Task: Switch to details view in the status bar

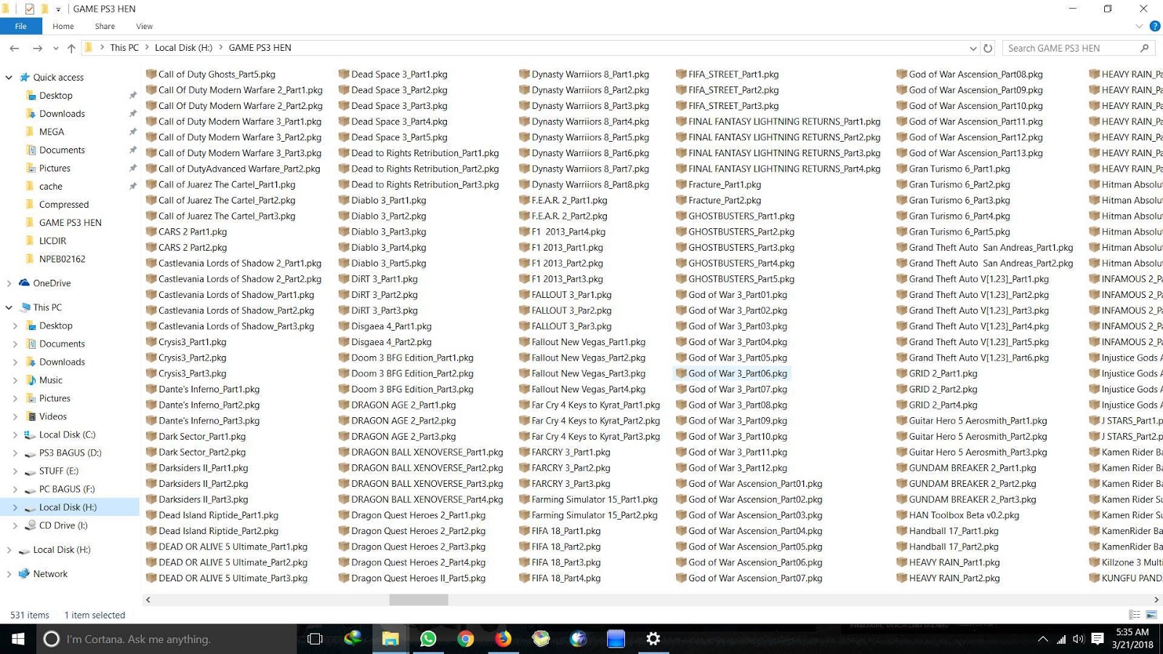Action: [1135, 615]
